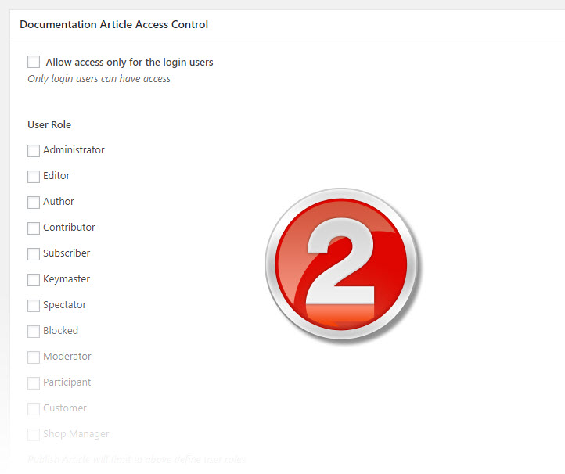Click the 'Only login users can have access' description
The width and height of the screenshot is (565, 474).
click(99, 79)
